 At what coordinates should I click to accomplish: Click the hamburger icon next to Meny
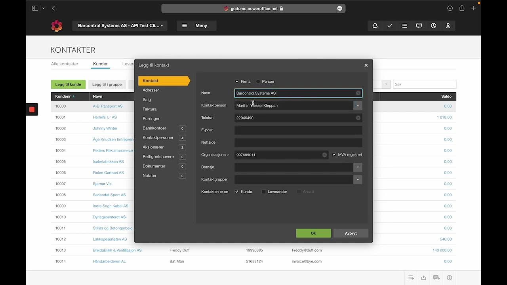pyautogui.click(x=185, y=26)
